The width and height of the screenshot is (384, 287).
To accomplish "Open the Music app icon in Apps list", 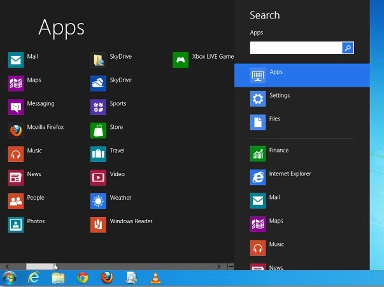I will [x=16, y=154].
